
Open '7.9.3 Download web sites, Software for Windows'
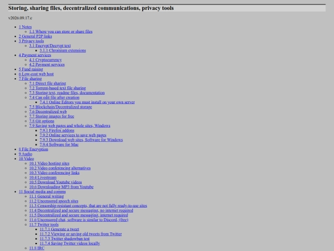click(x=81, y=139)
